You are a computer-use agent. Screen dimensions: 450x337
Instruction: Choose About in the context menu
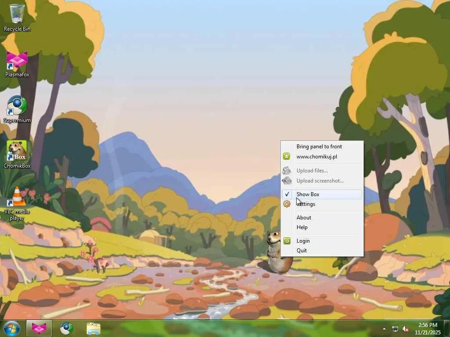click(322, 218)
